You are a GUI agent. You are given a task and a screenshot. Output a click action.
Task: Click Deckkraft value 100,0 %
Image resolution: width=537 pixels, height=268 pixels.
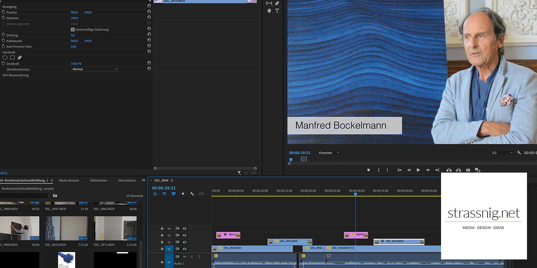click(76, 64)
